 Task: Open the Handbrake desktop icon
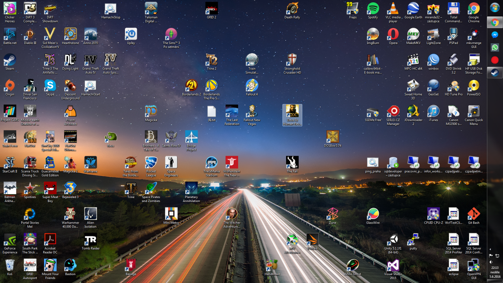(x=272, y=267)
